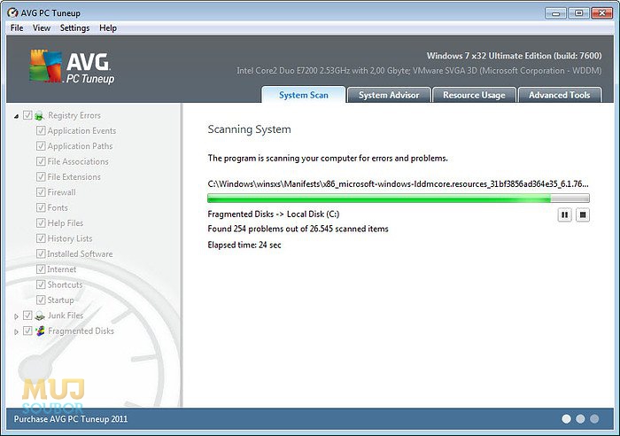Click the green scan progress bar
Image resolution: width=620 pixels, height=436 pixels.
pyautogui.click(x=399, y=198)
